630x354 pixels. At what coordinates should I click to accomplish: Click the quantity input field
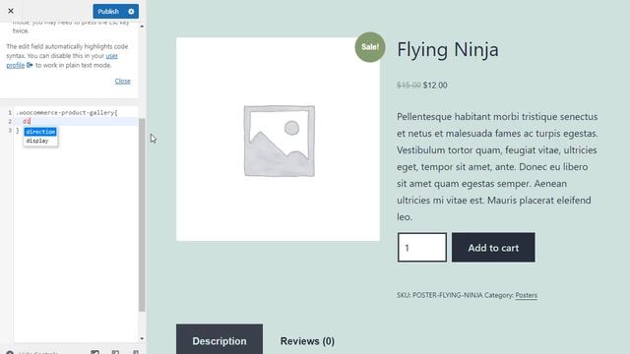tap(422, 247)
